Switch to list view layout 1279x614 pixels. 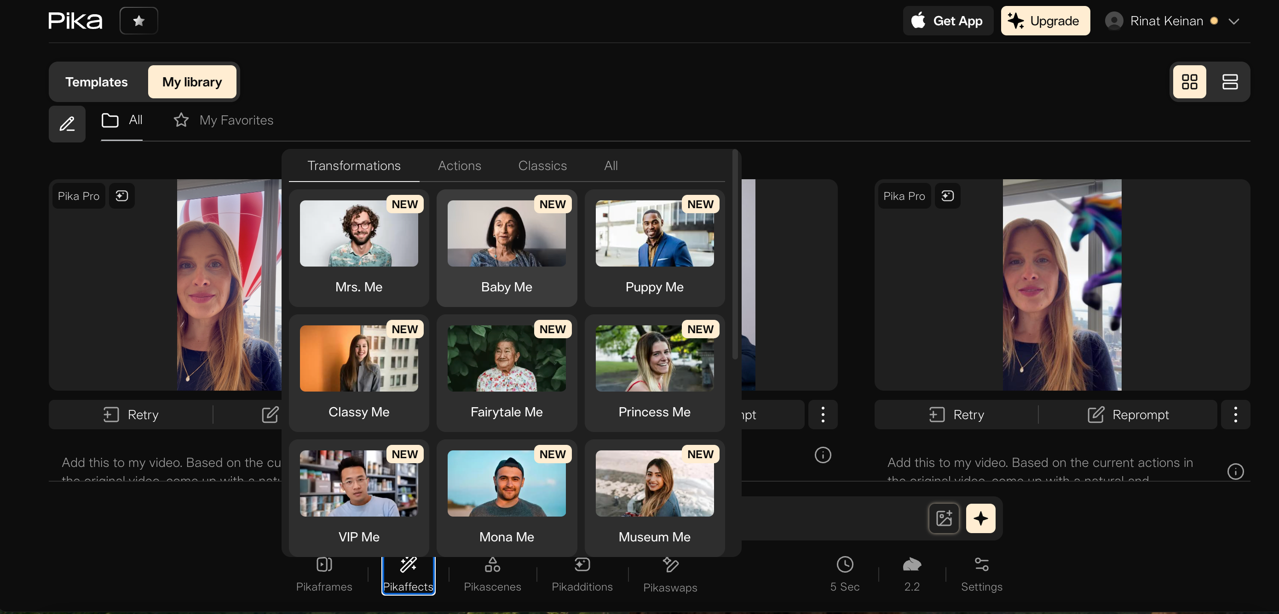click(1229, 82)
